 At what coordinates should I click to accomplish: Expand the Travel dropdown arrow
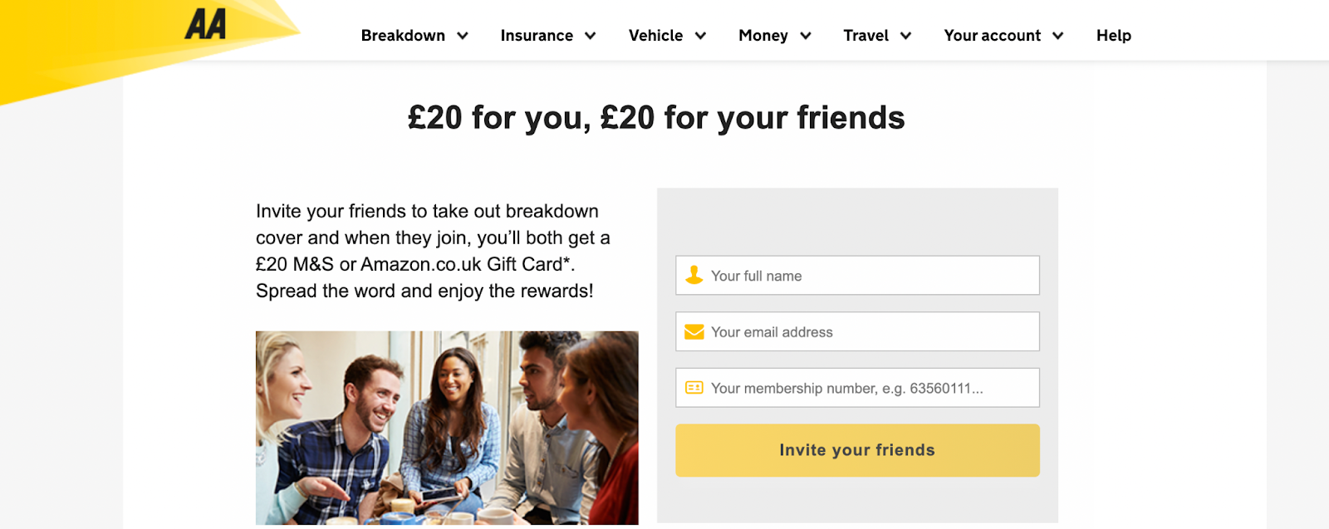(906, 36)
